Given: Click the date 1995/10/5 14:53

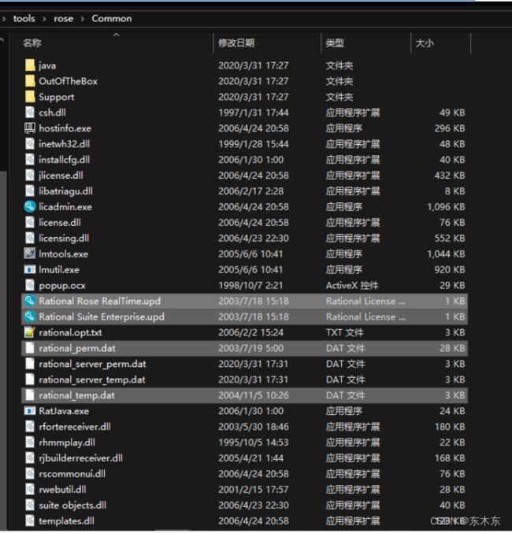Looking at the screenshot, I should click(254, 442).
